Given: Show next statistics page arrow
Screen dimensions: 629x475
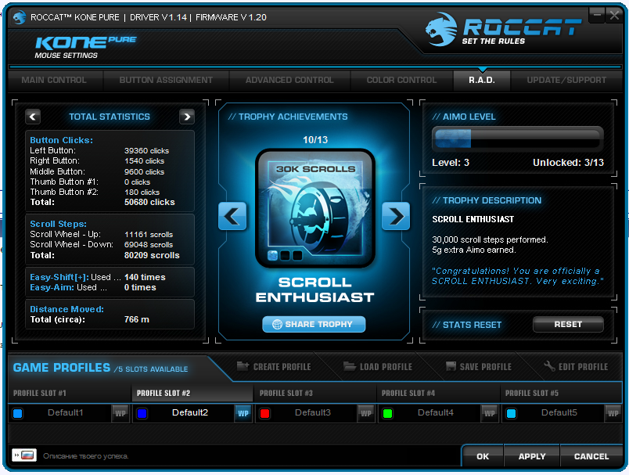Looking at the screenshot, I should (187, 117).
